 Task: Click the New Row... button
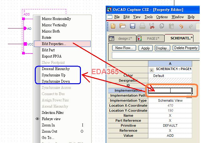pos(124,48)
